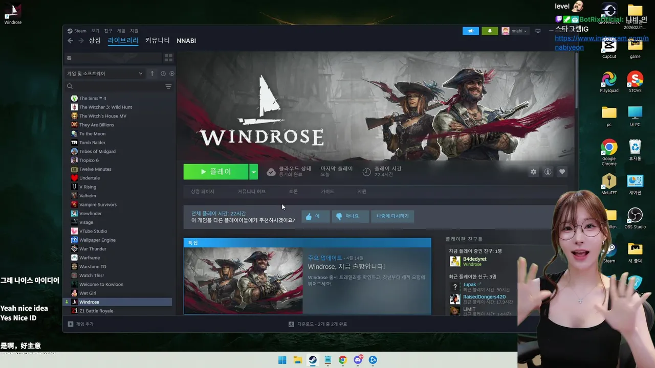Open the dropdown arrow next to 플레이

click(x=253, y=172)
